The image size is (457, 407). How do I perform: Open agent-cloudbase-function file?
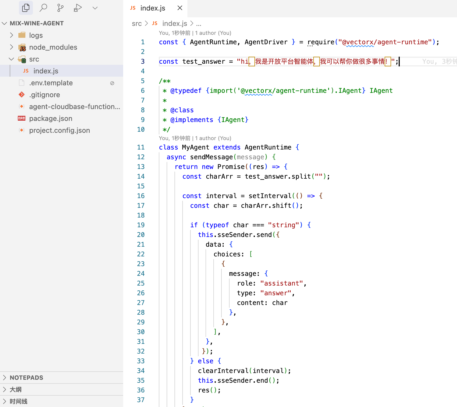click(62, 106)
